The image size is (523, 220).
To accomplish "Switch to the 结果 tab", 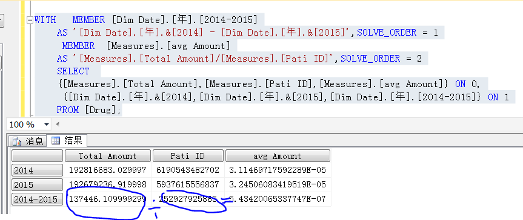I will tap(67, 140).
